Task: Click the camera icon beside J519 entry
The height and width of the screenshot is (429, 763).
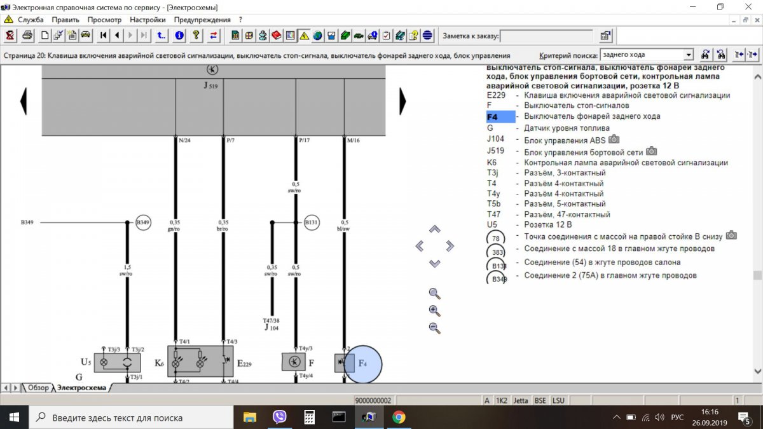Action: tap(651, 151)
